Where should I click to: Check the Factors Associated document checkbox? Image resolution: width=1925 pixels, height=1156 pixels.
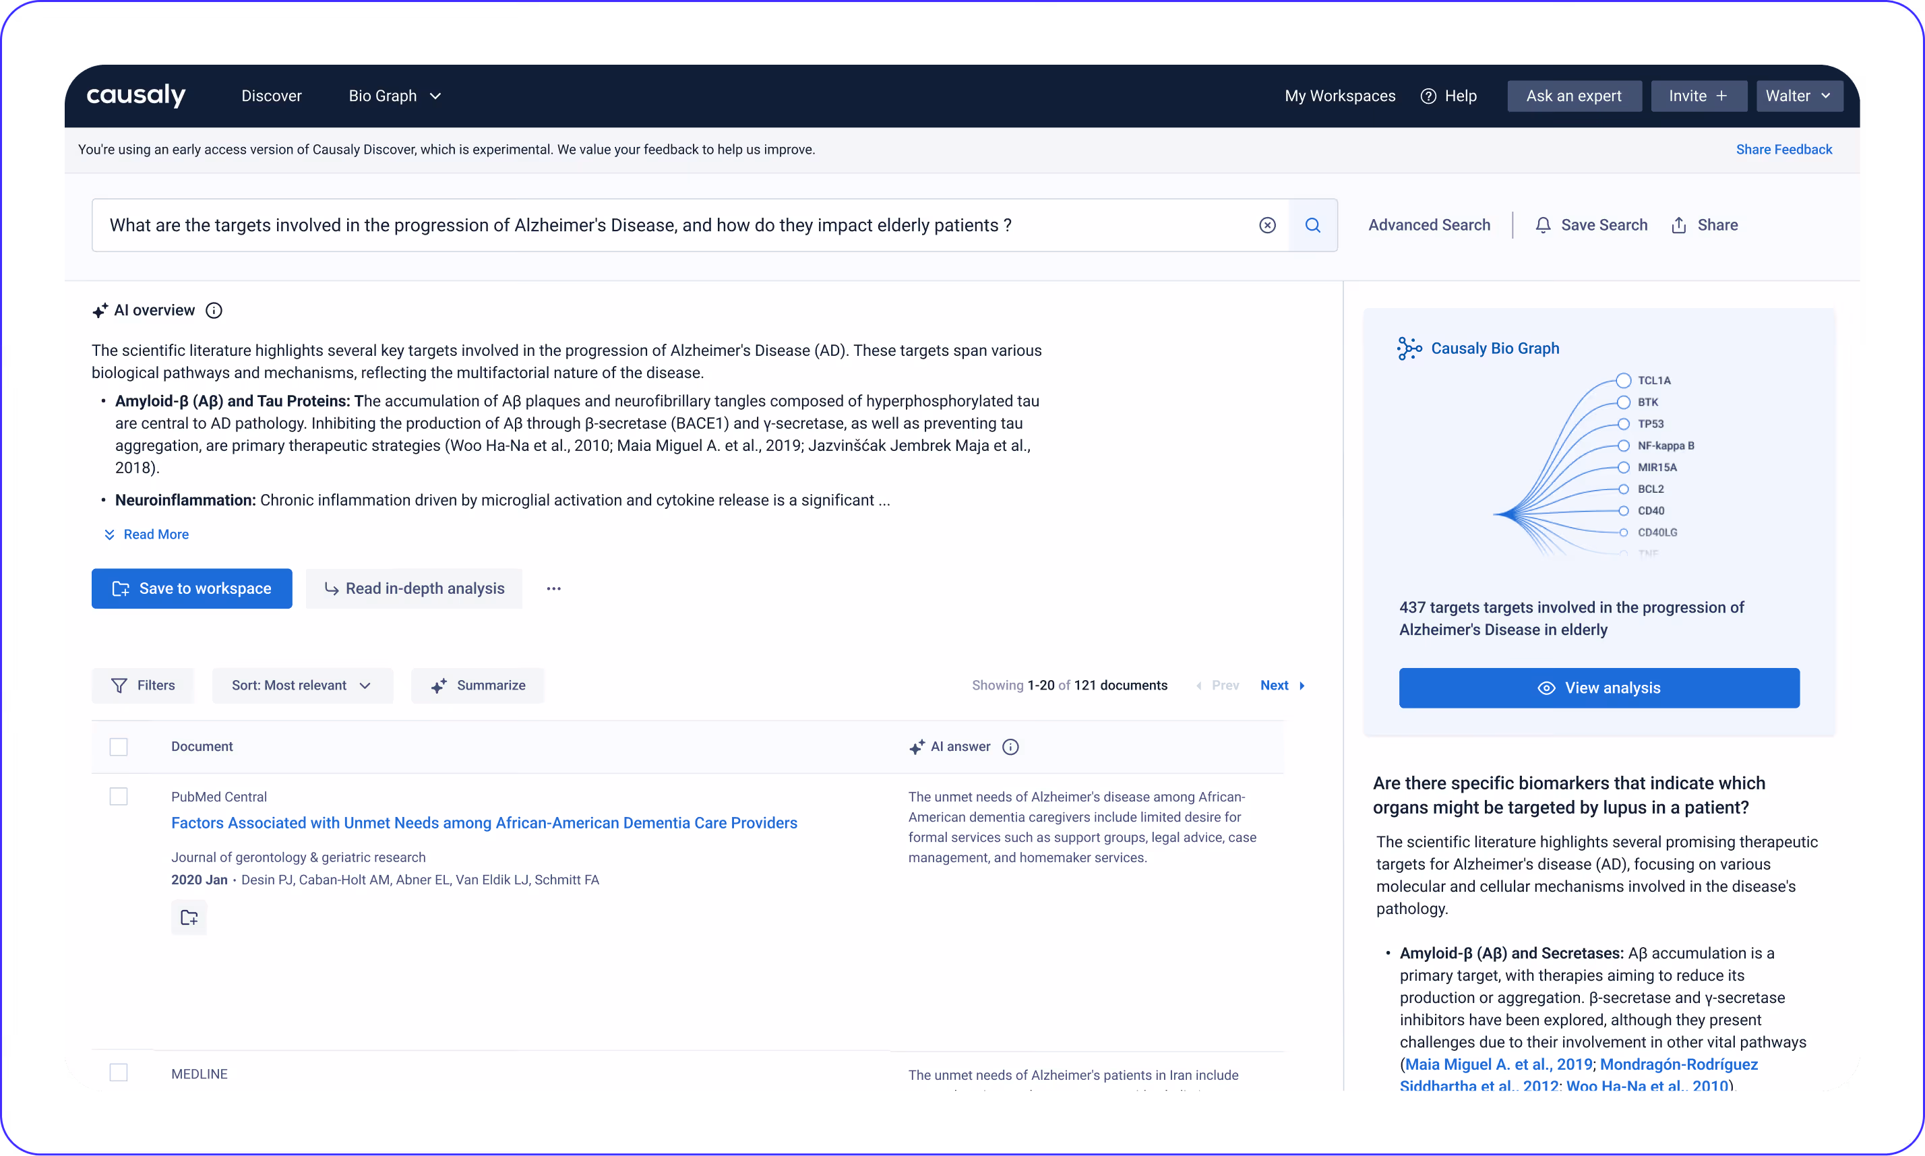coord(119,797)
